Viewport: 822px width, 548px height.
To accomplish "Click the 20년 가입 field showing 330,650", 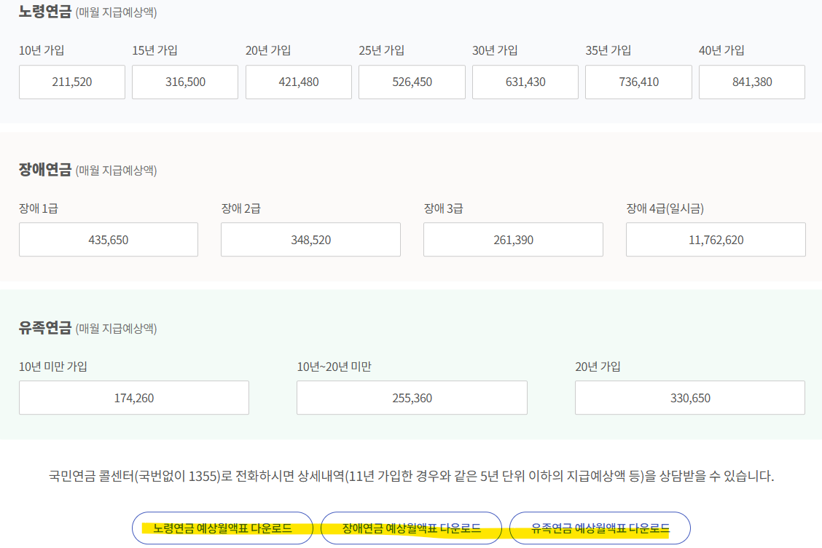I will coord(689,397).
